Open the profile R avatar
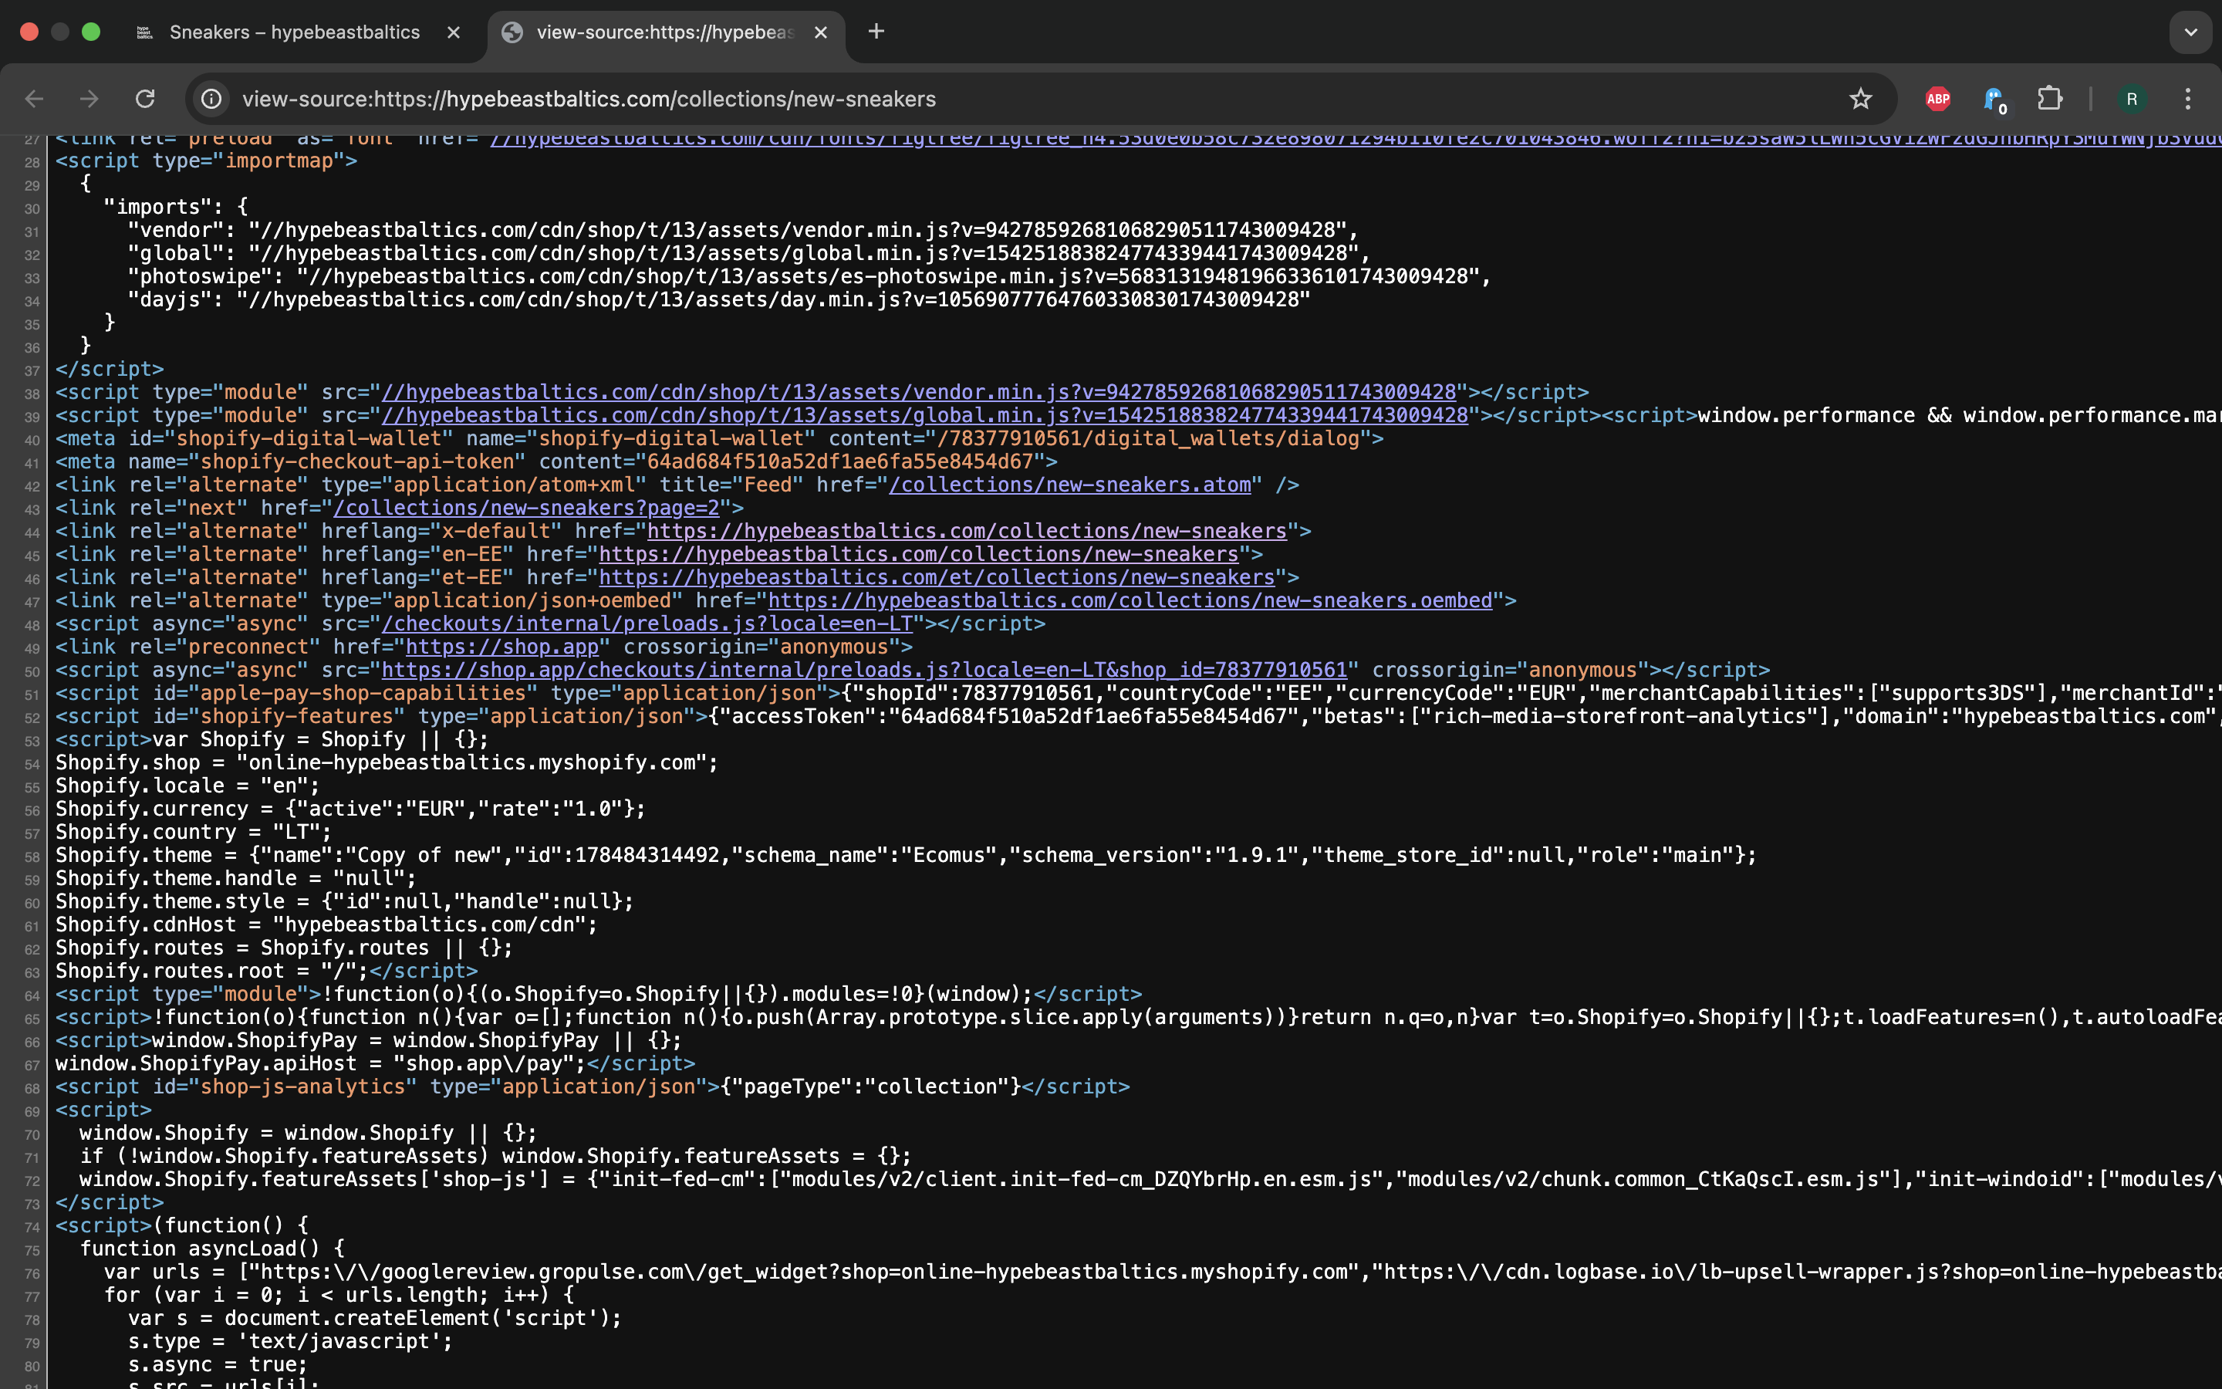Viewport: 2222px width, 1389px height. pyautogui.click(x=2131, y=100)
